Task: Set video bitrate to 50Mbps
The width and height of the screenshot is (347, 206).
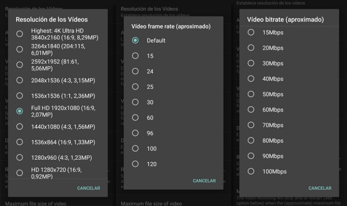Action: pos(251,94)
